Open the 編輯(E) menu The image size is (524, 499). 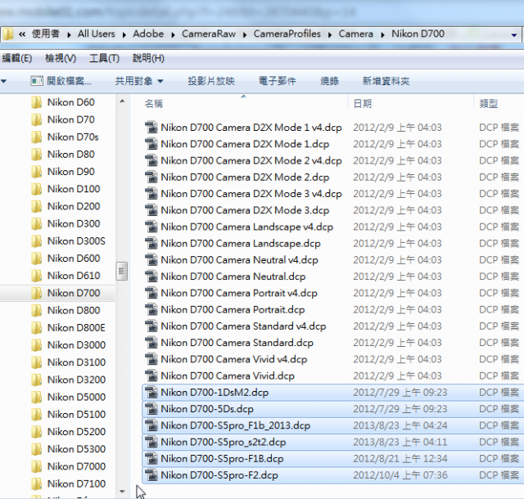coord(16,58)
